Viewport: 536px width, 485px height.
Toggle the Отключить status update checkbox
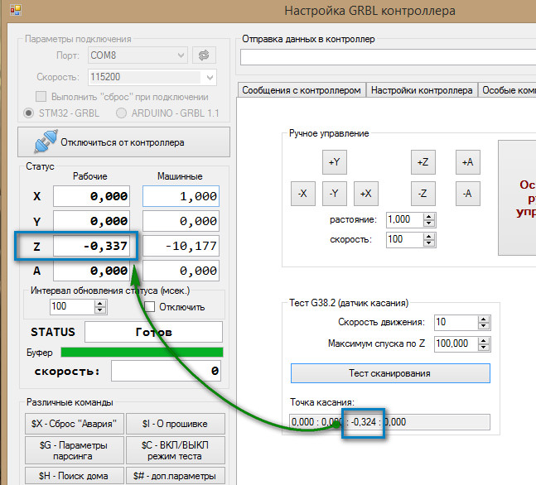coord(149,306)
